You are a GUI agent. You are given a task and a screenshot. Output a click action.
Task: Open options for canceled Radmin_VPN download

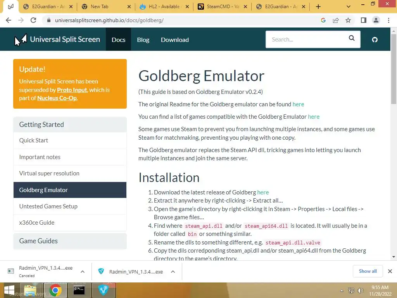pos(83,272)
